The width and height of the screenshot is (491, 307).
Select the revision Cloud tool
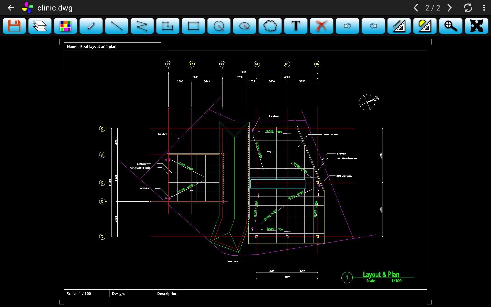point(270,26)
